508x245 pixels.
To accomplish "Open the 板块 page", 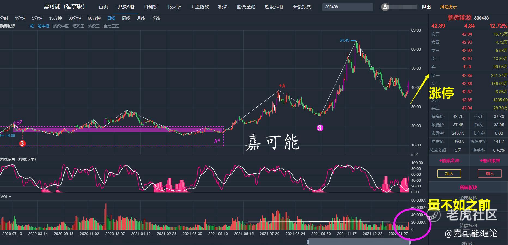I will (223, 7).
